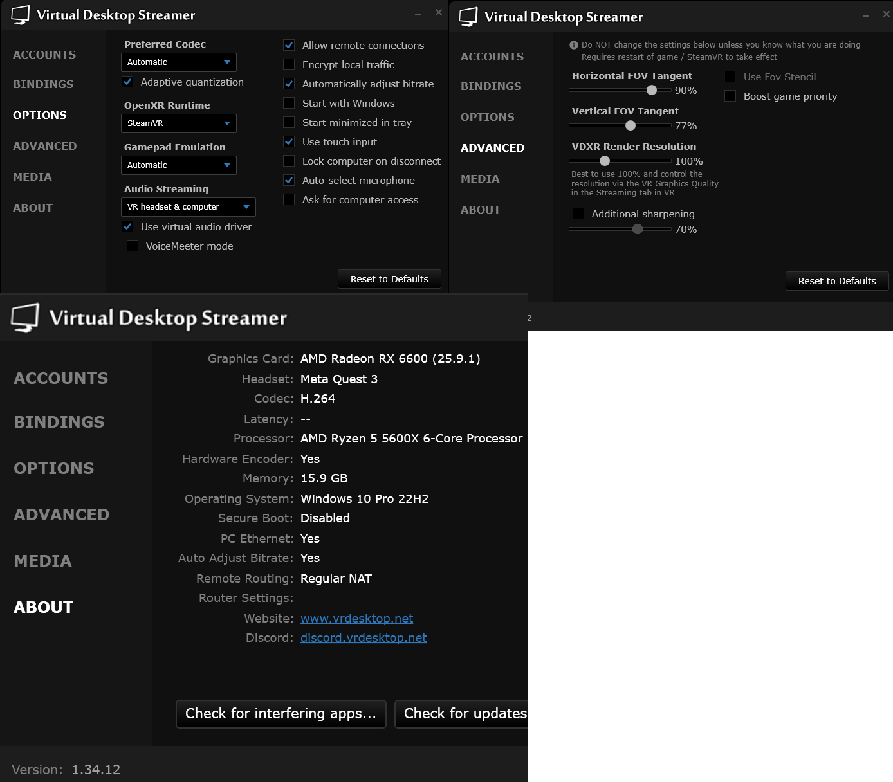Screen dimensions: 893x782
Task: Click the memory value 15.9 GB
Action: tap(324, 478)
